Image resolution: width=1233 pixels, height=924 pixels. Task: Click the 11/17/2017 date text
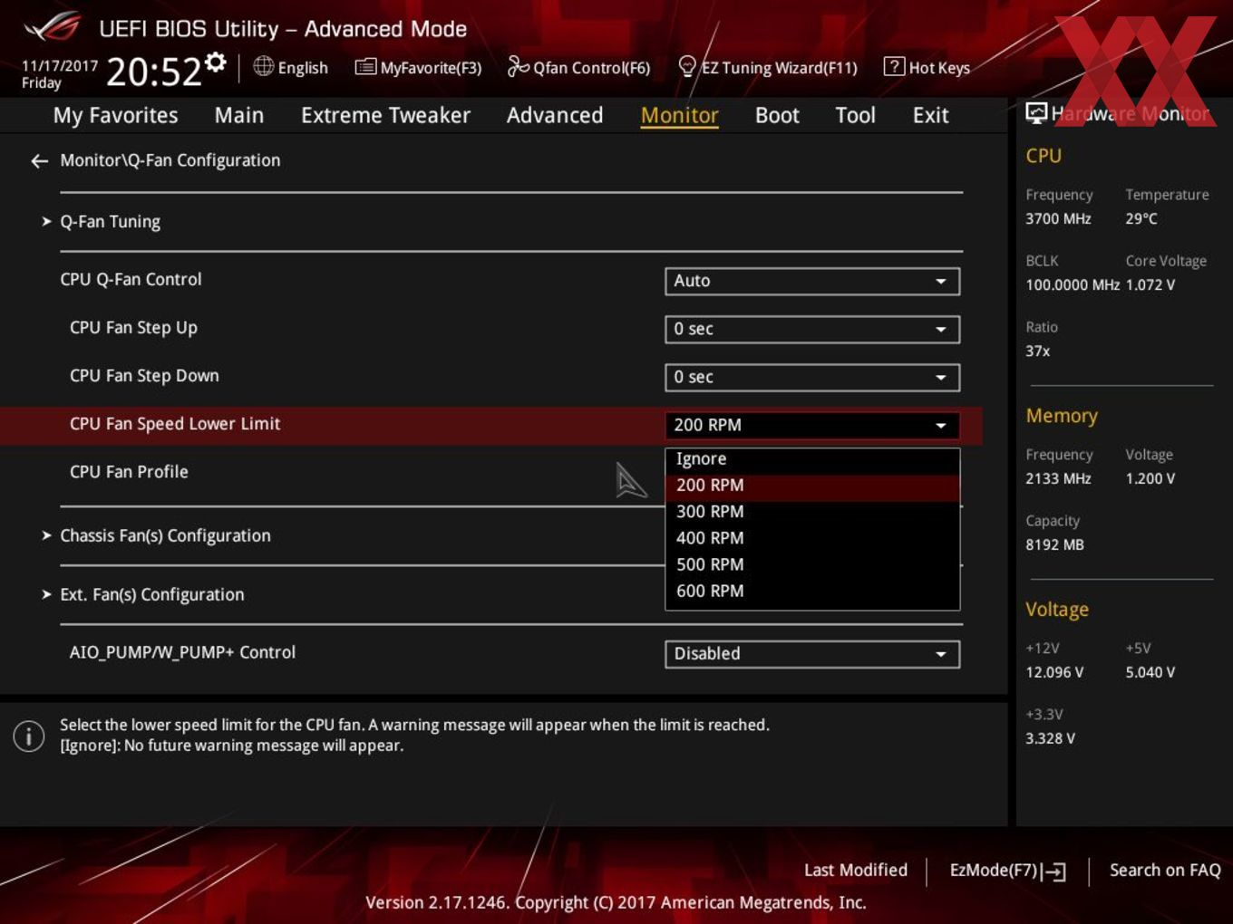[x=60, y=66]
